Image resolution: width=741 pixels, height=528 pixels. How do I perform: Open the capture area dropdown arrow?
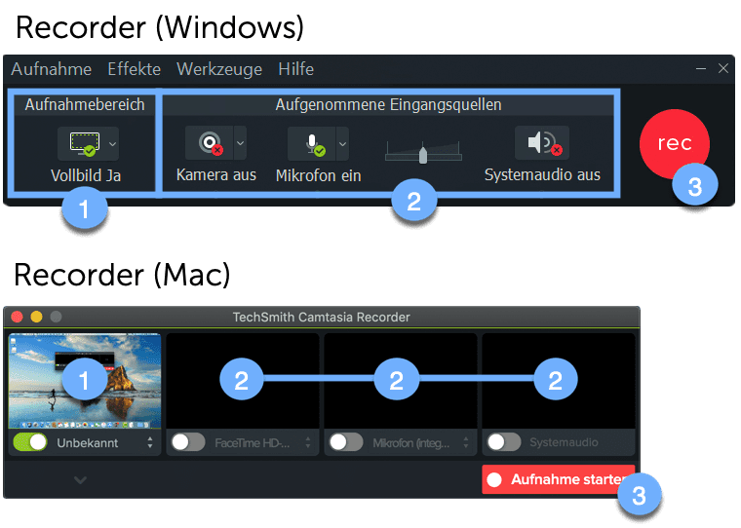click(x=112, y=143)
